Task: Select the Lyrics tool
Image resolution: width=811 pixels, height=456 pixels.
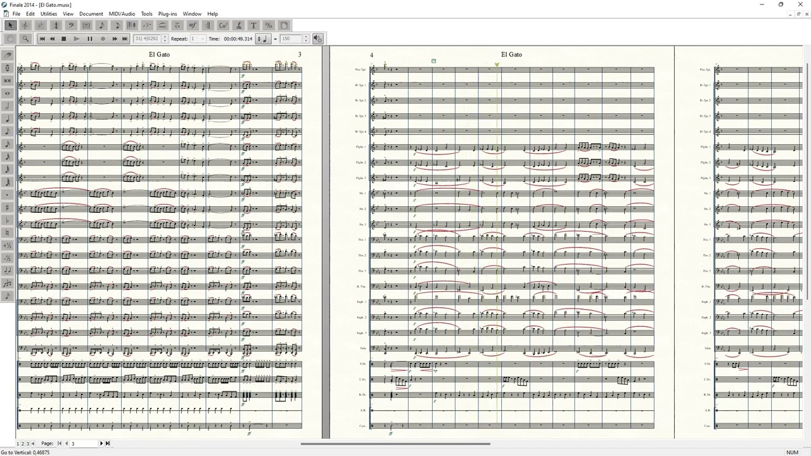Action: pos(238,25)
